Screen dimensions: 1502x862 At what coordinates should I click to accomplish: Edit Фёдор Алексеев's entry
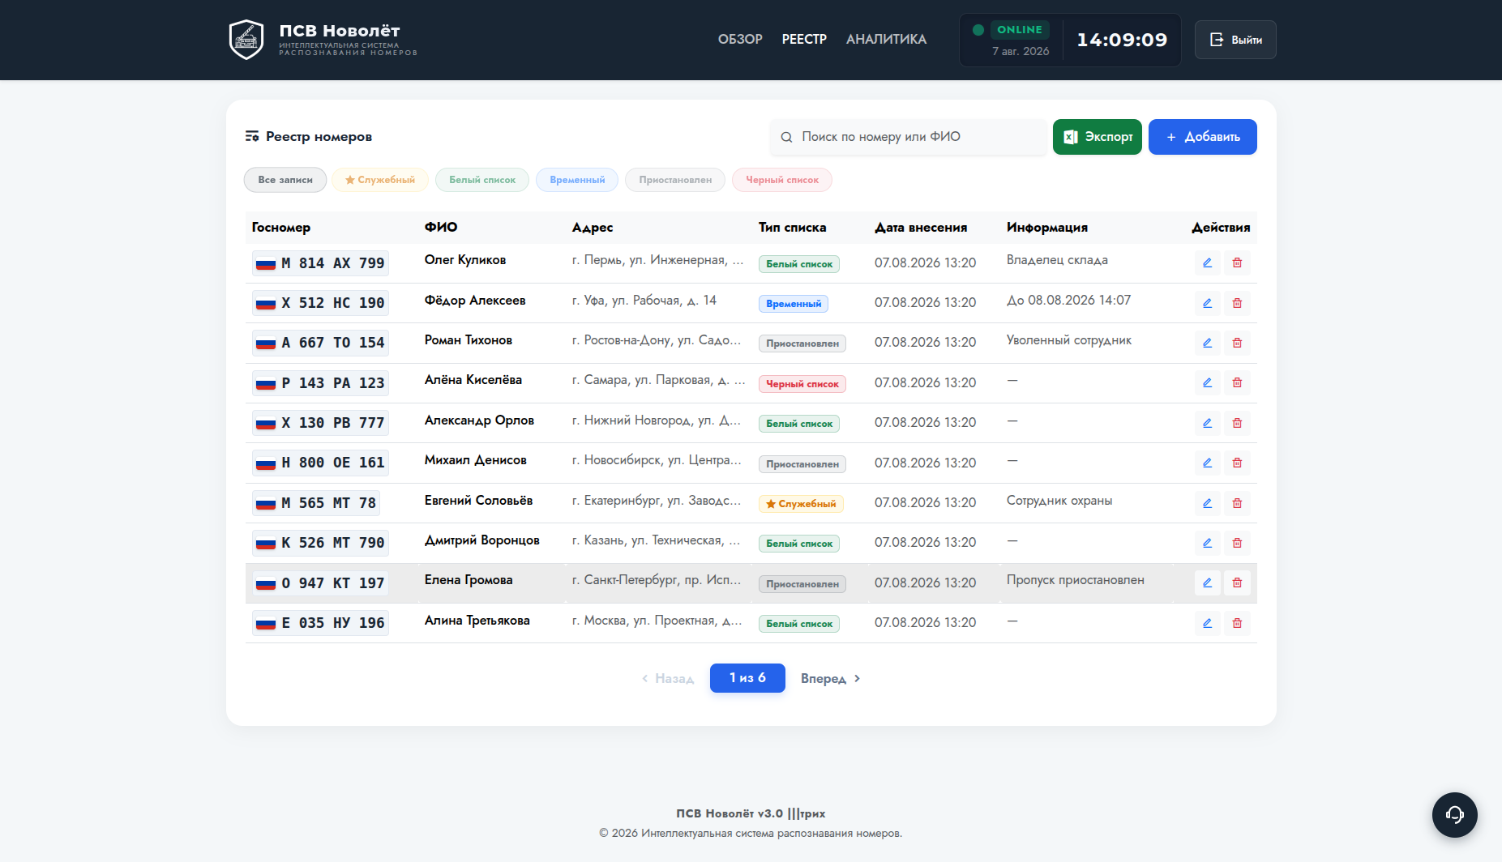tap(1207, 303)
